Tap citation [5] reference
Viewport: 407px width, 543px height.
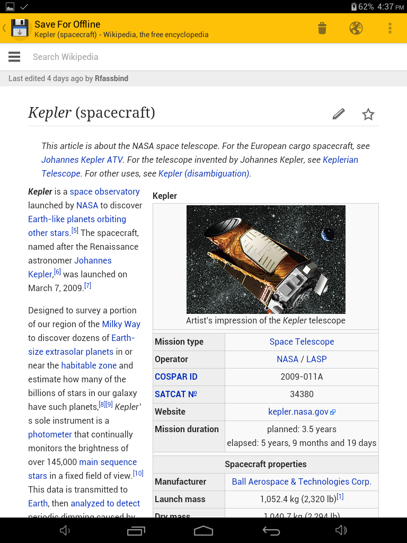(x=75, y=231)
